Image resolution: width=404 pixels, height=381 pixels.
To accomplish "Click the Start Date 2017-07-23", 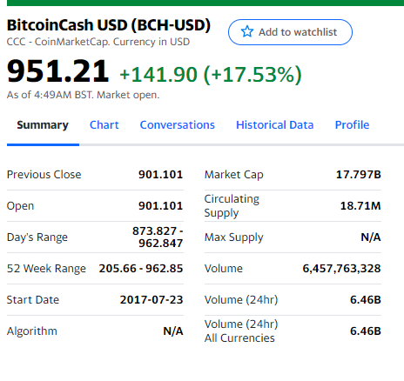I will [151, 300].
